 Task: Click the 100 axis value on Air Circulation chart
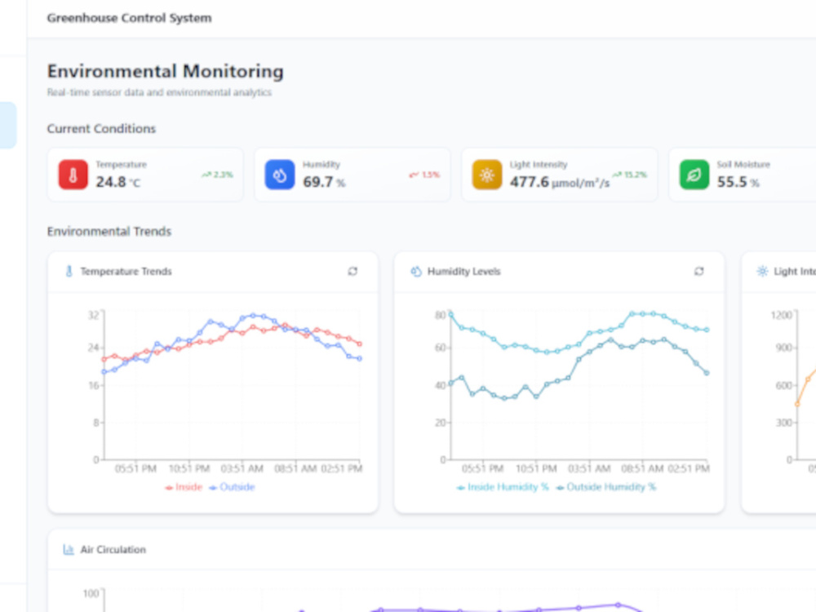pos(91,593)
